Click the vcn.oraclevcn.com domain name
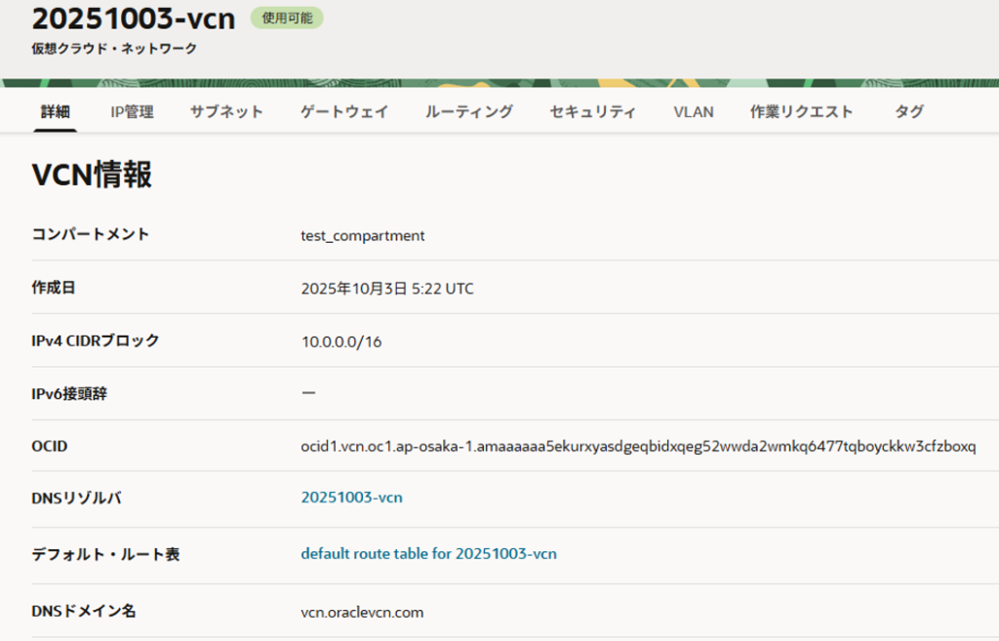Screen dimensions: 999x641 pos(362,612)
